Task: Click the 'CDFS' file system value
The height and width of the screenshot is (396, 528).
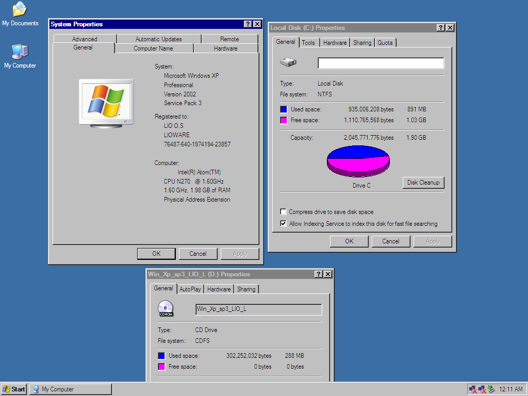Action: point(202,341)
